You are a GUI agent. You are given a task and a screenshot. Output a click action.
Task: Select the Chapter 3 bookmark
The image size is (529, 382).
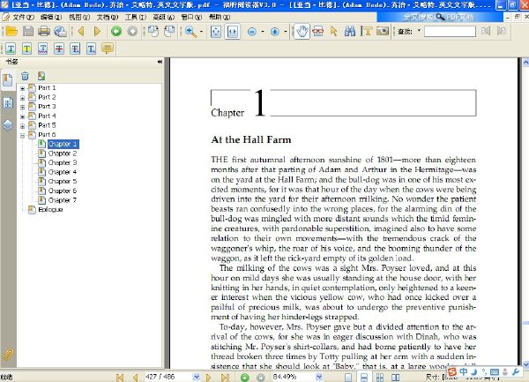click(x=63, y=162)
